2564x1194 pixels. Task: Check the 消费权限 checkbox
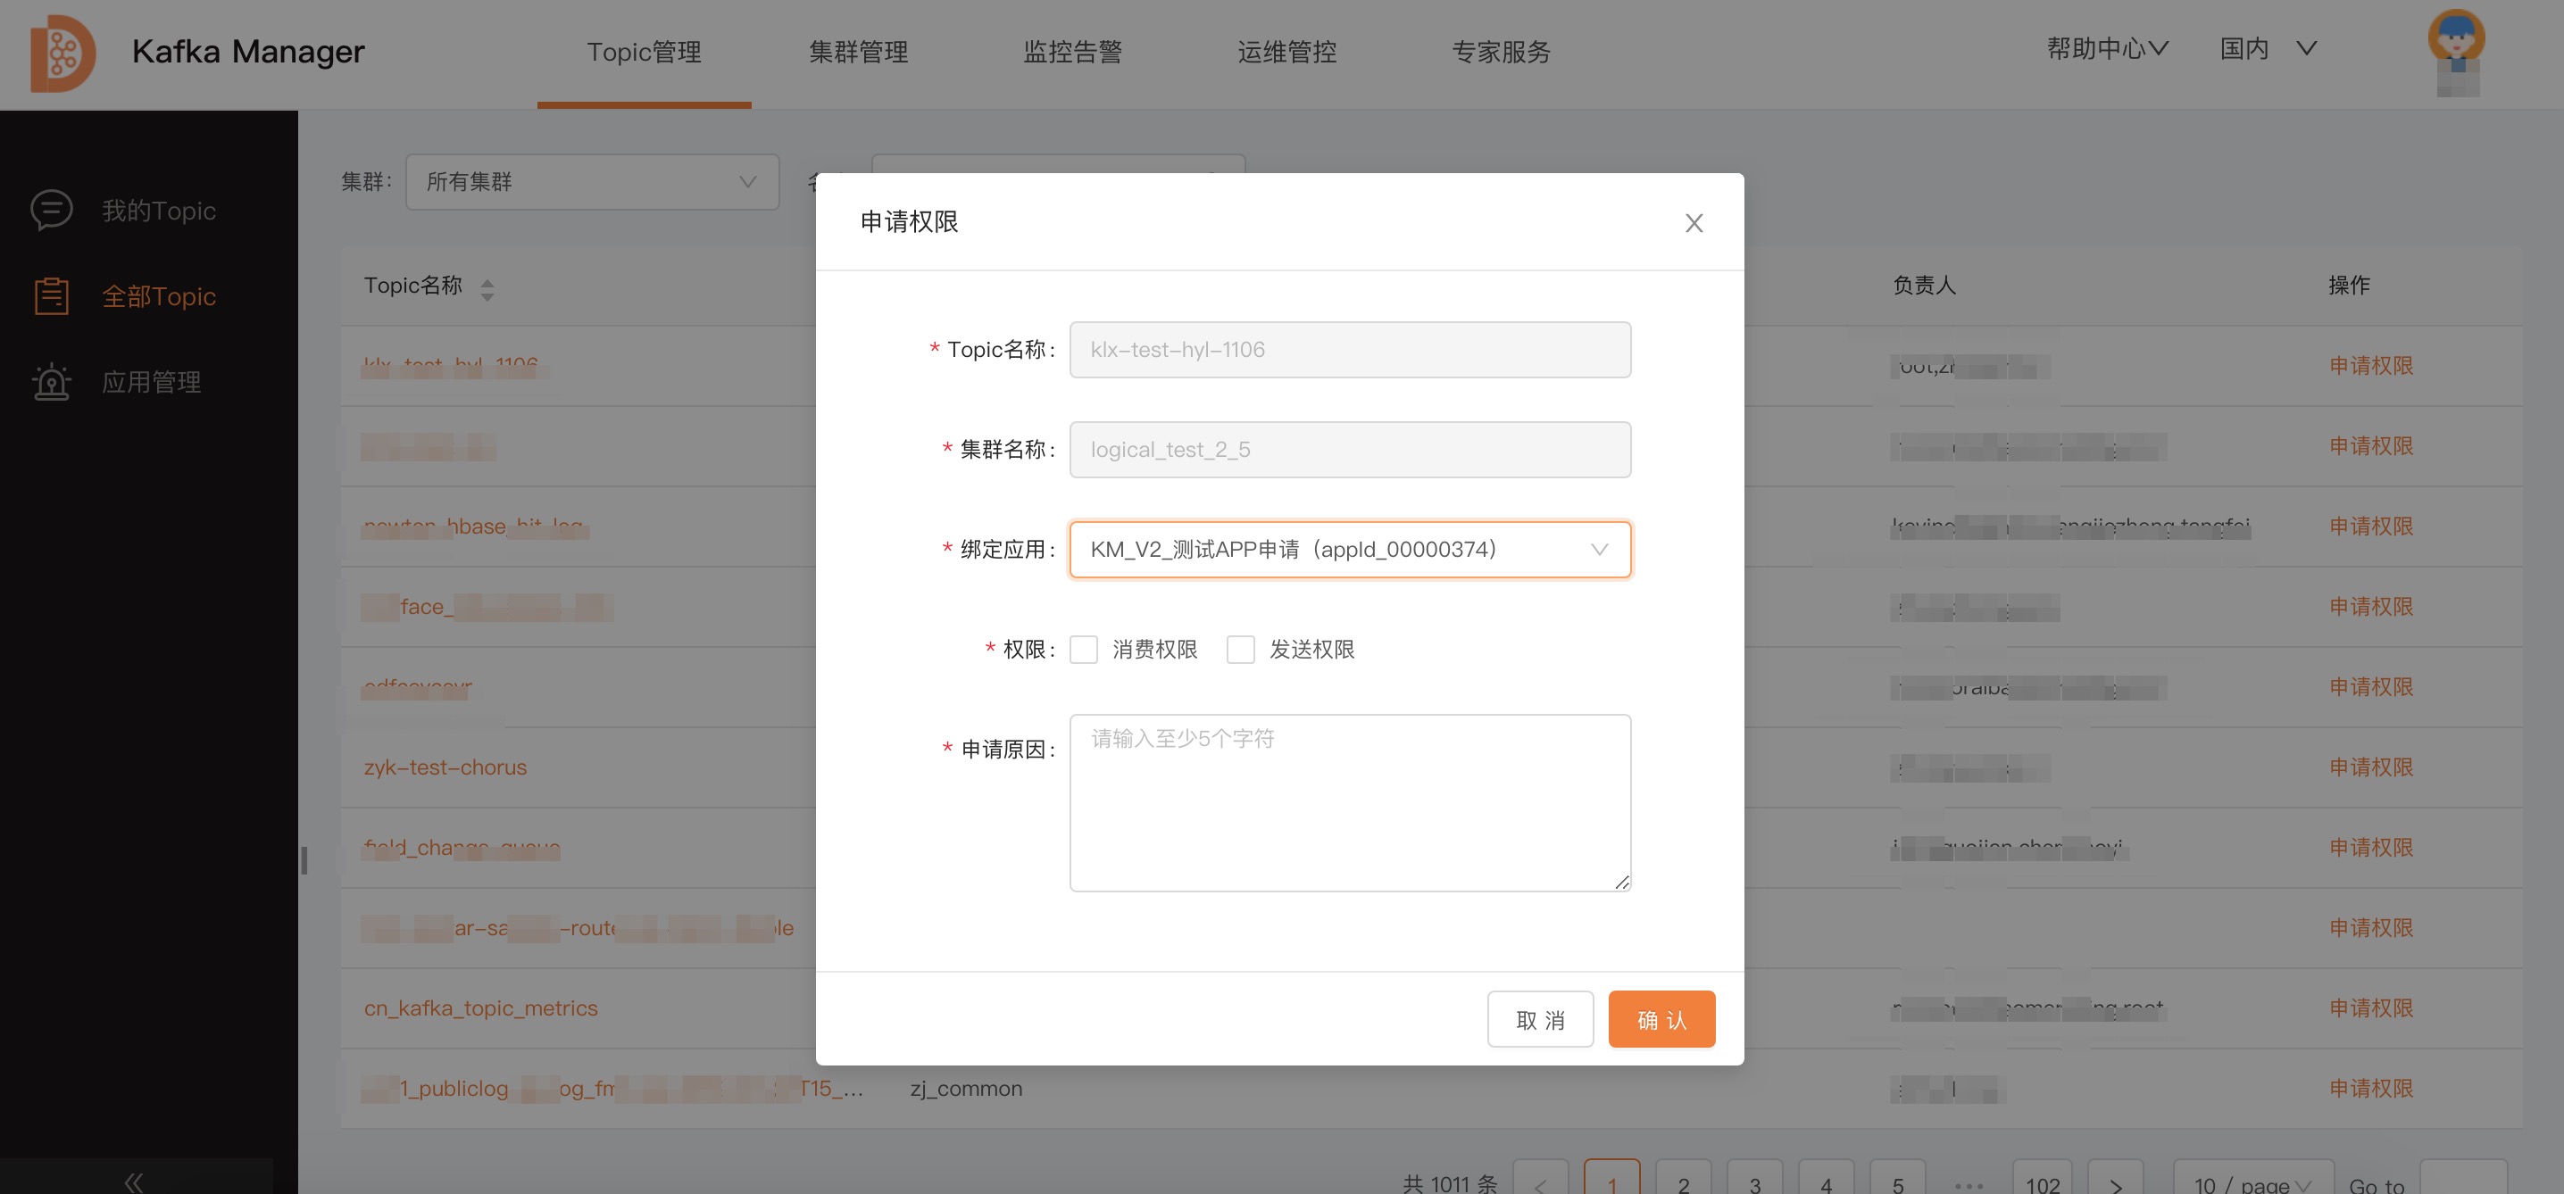tap(1083, 650)
